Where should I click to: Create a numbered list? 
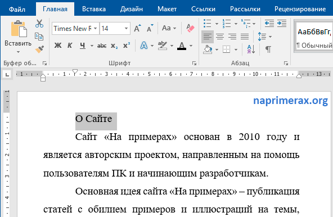[x=226, y=24]
